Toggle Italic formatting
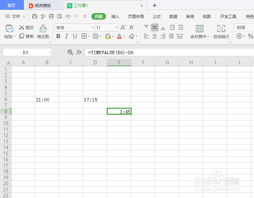The height and width of the screenshot is (198, 254). 66,36
